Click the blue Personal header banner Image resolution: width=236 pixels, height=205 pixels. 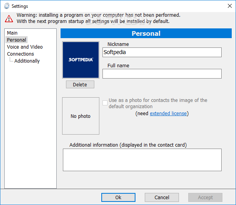(146, 33)
